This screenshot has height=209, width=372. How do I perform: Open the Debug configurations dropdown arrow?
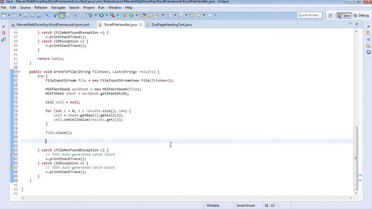pyautogui.click(x=95, y=16)
